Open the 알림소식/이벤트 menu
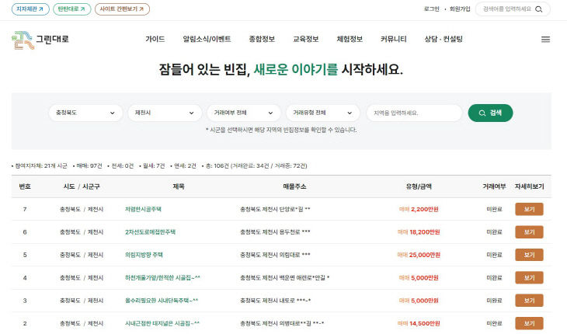The width and height of the screenshot is (567, 334). (207, 39)
